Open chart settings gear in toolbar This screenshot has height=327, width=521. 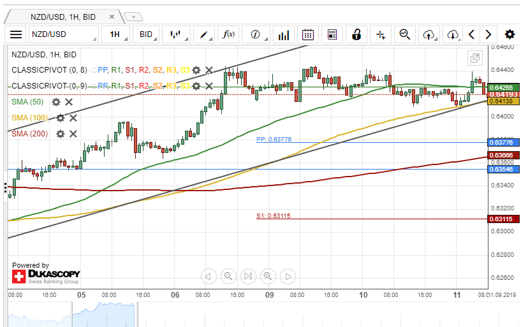click(x=510, y=34)
